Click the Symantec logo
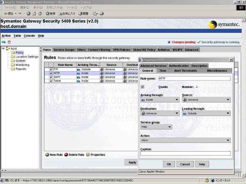This screenshot has height=184, width=246. pos(224,25)
